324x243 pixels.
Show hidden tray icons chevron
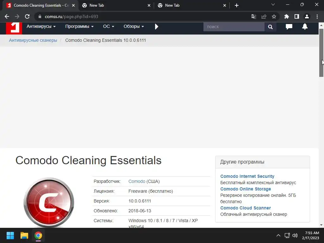pos(278,235)
